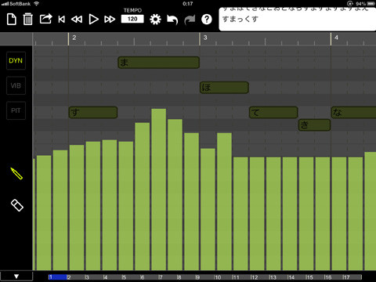
Task: Tap the highlighted measure 1 in overview
Action: tap(58, 277)
